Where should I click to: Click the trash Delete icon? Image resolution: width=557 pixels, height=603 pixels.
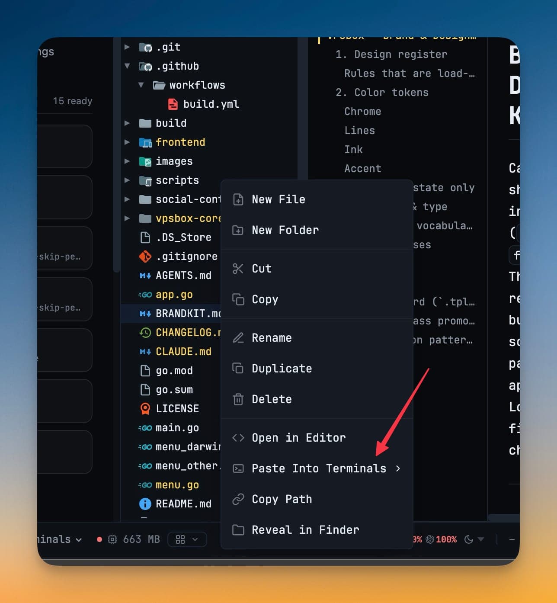(238, 399)
